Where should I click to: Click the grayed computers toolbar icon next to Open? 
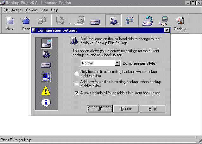pos(42,20)
